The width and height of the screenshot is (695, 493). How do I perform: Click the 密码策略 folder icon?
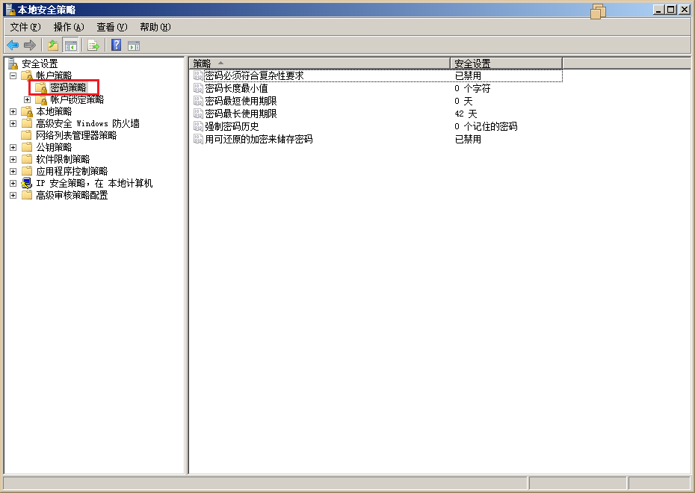[41, 87]
